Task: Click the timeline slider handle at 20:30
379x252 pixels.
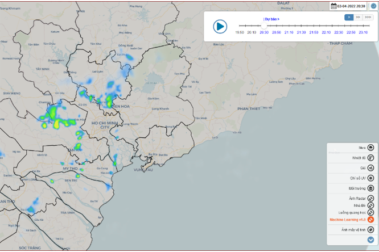Action: [x=264, y=26]
